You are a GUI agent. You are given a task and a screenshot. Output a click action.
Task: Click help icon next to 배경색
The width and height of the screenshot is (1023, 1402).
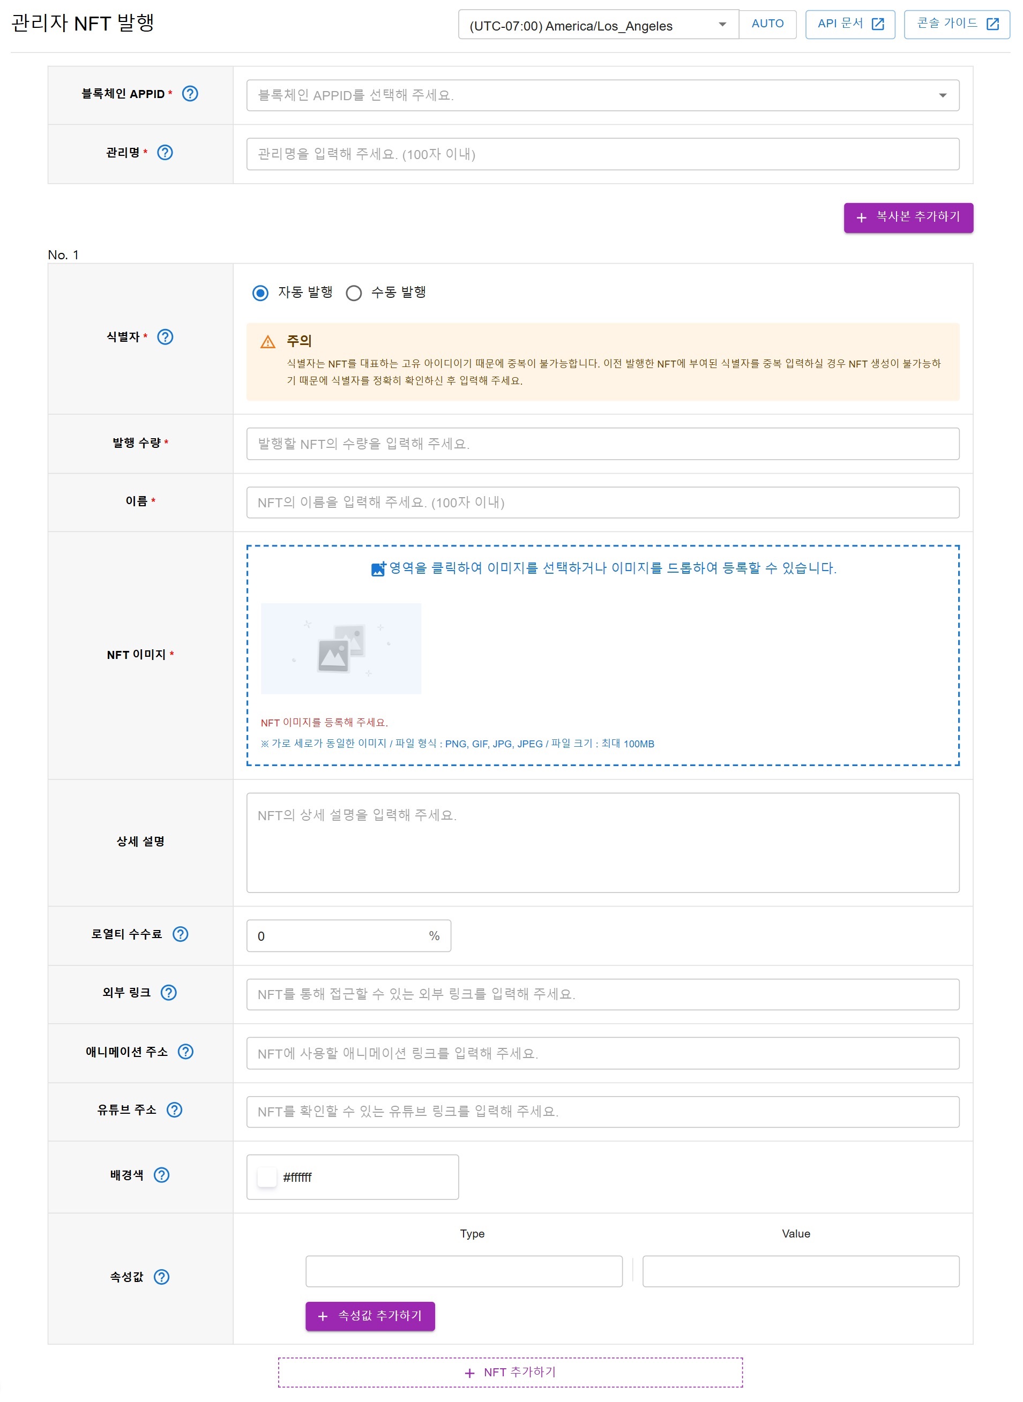pyautogui.click(x=162, y=1175)
